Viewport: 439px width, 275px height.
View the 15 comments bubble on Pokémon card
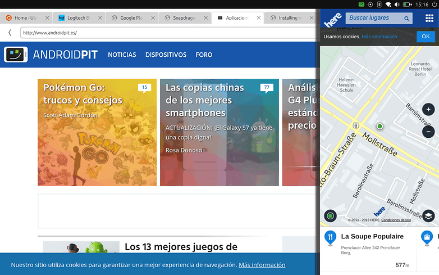[x=144, y=88]
